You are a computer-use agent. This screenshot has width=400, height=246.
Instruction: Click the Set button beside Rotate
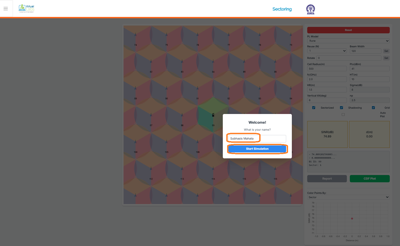coord(386,58)
